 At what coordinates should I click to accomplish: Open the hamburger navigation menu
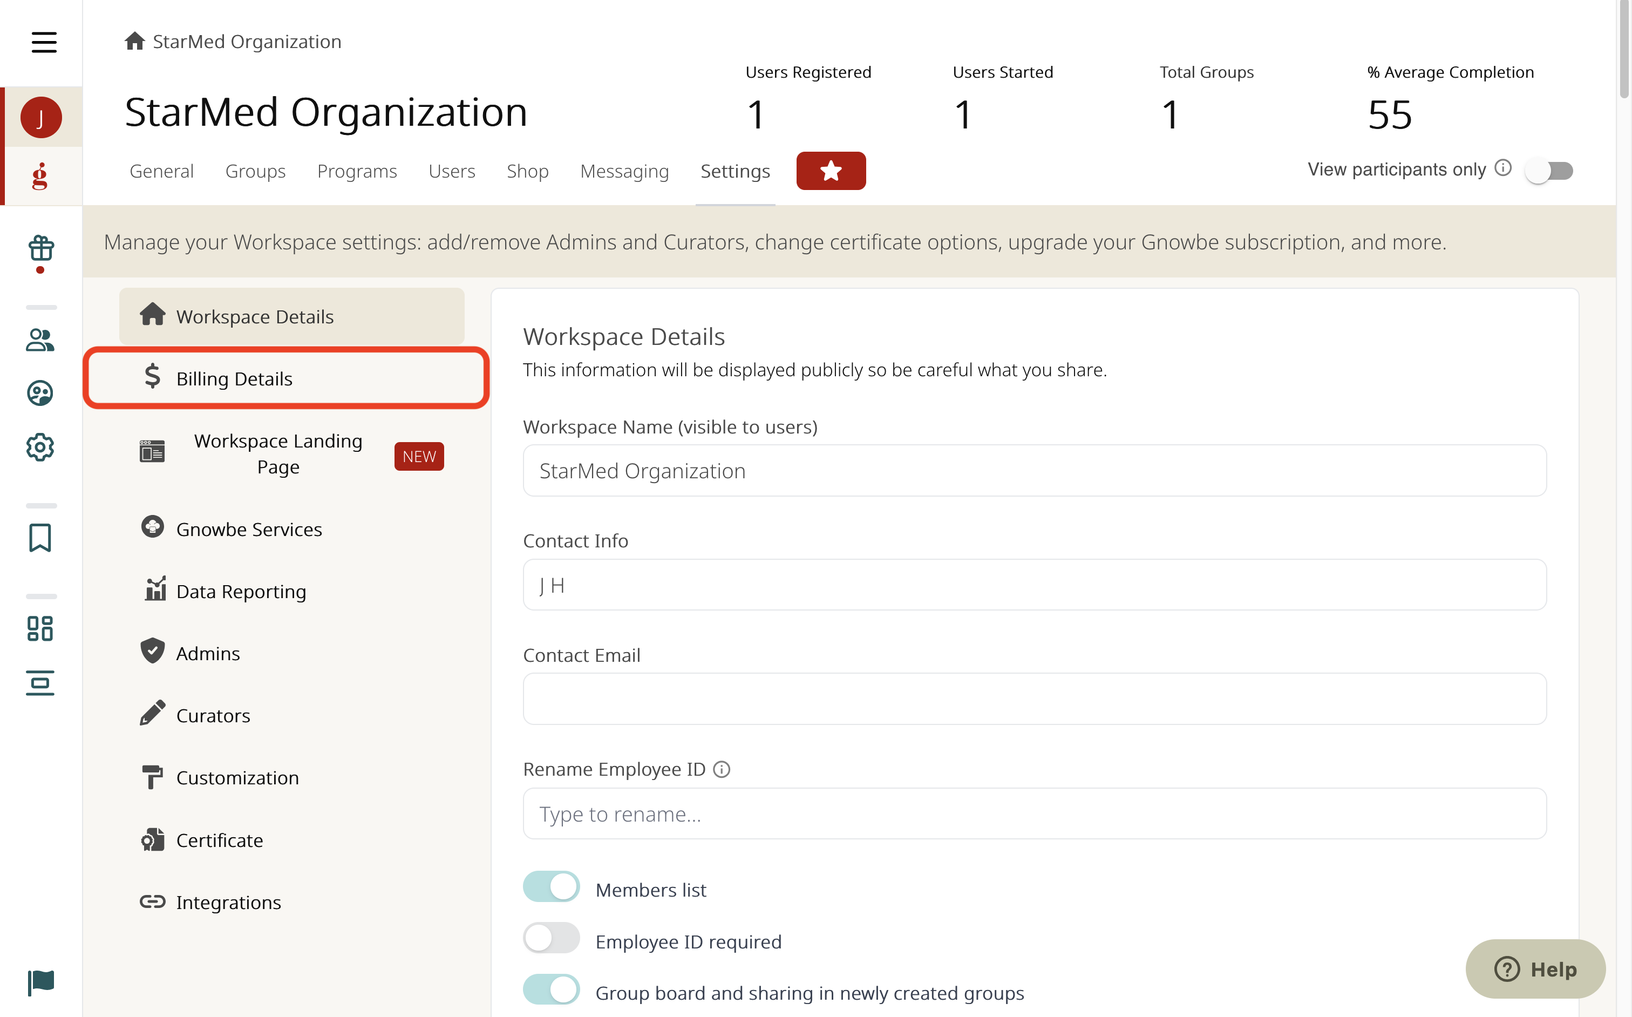[x=44, y=42]
